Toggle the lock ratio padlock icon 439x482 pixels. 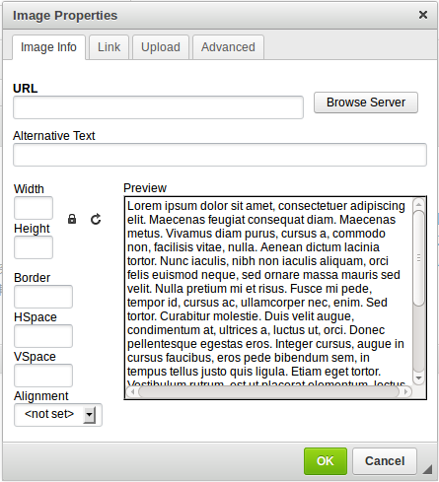coord(72,219)
